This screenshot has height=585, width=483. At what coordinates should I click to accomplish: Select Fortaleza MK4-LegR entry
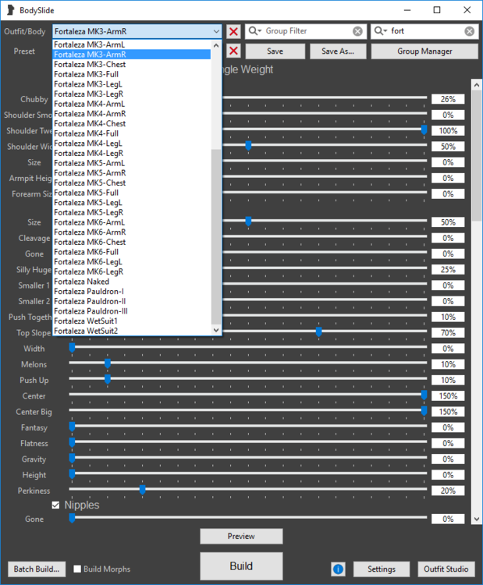coord(132,154)
